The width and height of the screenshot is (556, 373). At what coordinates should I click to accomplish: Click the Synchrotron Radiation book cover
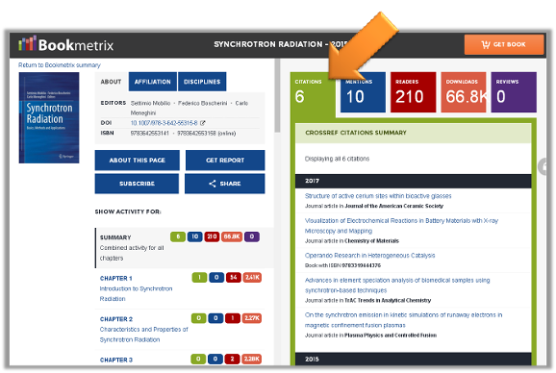49,118
